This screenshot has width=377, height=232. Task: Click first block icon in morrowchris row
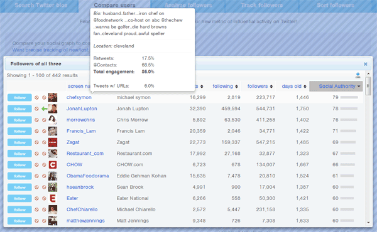pos(36,120)
